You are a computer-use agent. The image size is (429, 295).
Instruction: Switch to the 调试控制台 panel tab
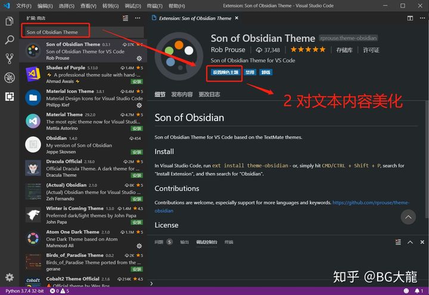tap(207, 242)
